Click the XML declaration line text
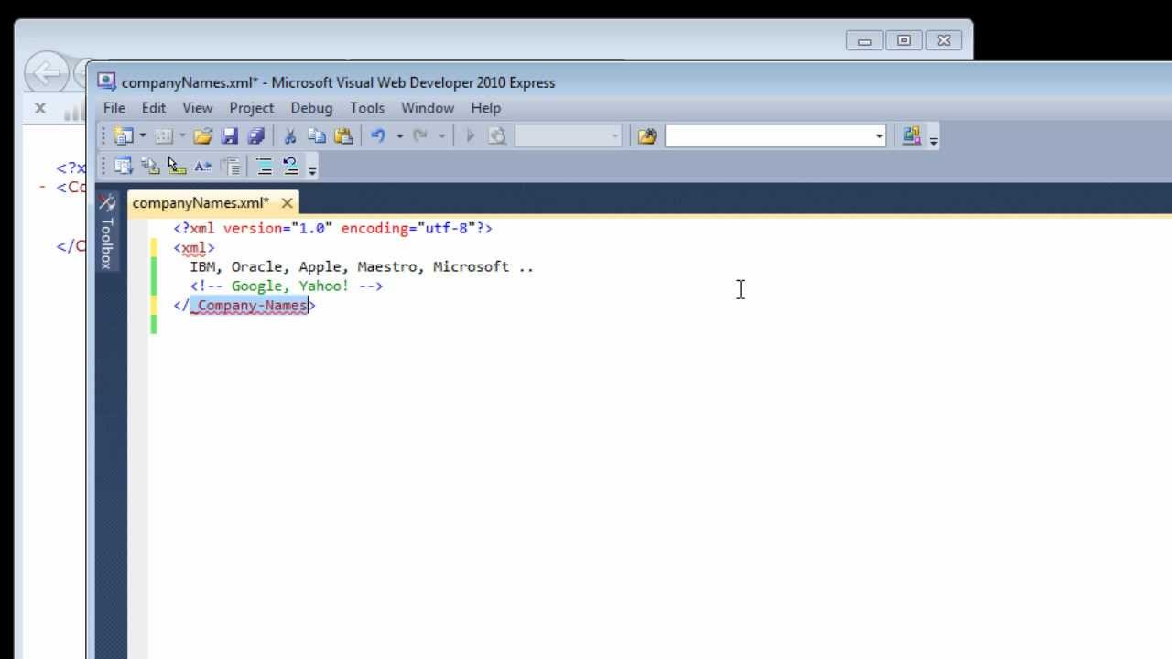The height and width of the screenshot is (659, 1172). pyautogui.click(x=333, y=228)
